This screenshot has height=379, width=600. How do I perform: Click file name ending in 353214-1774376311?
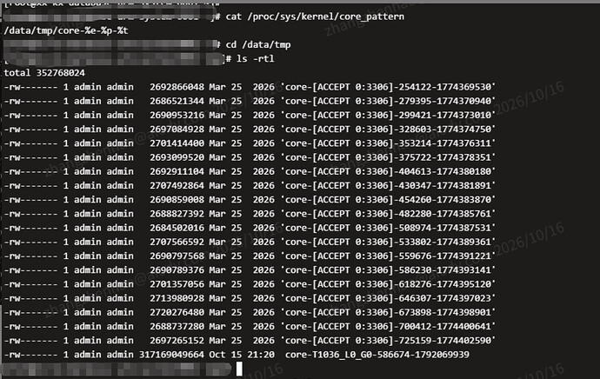pos(389,143)
